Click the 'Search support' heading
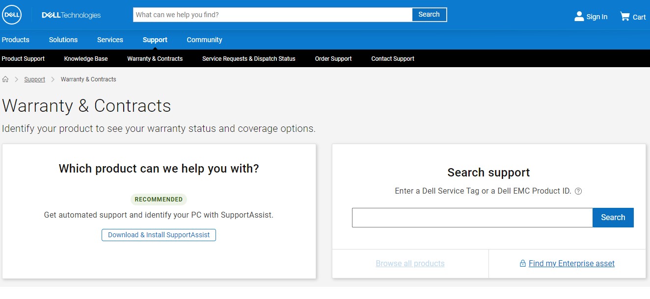 point(488,173)
